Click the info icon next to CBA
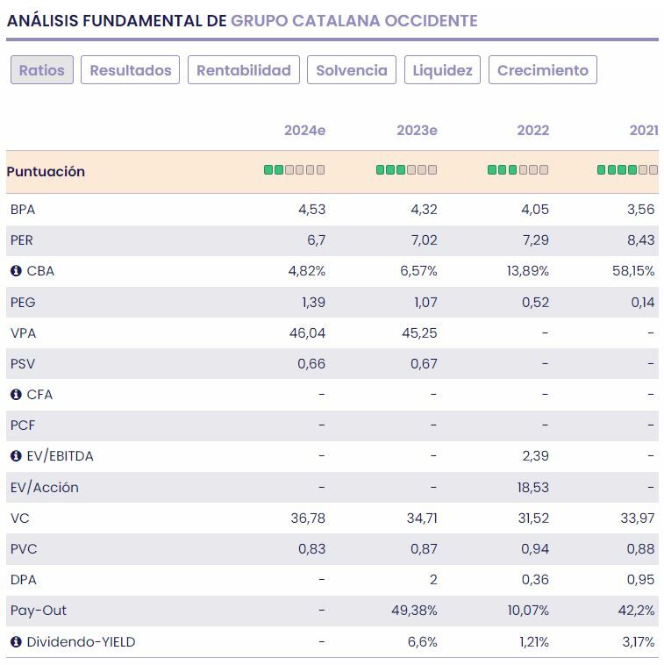Viewport: 664px width, 665px height. click(16, 271)
